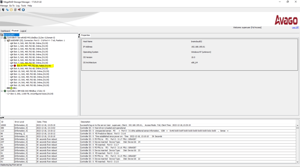The height and width of the screenshot is (167, 300).
Task: Sort by the Error Level column header
Action: [25, 122]
